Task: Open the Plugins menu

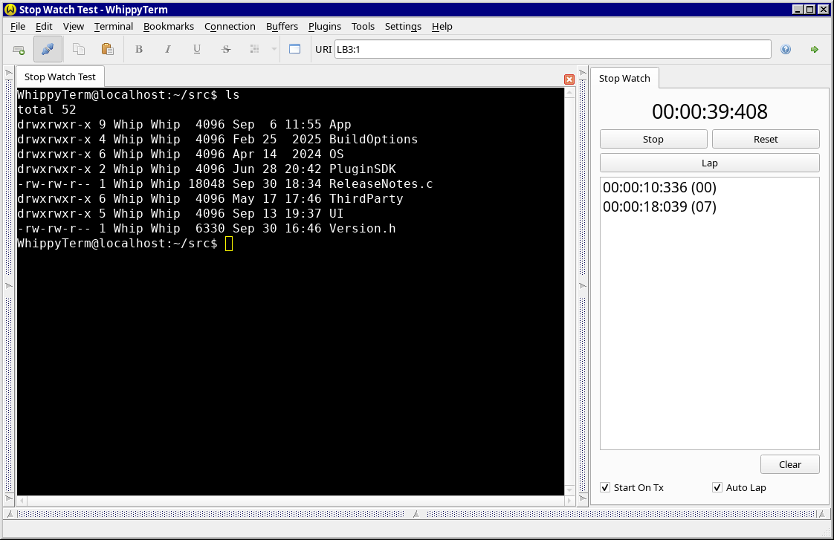Action: [324, 26]
